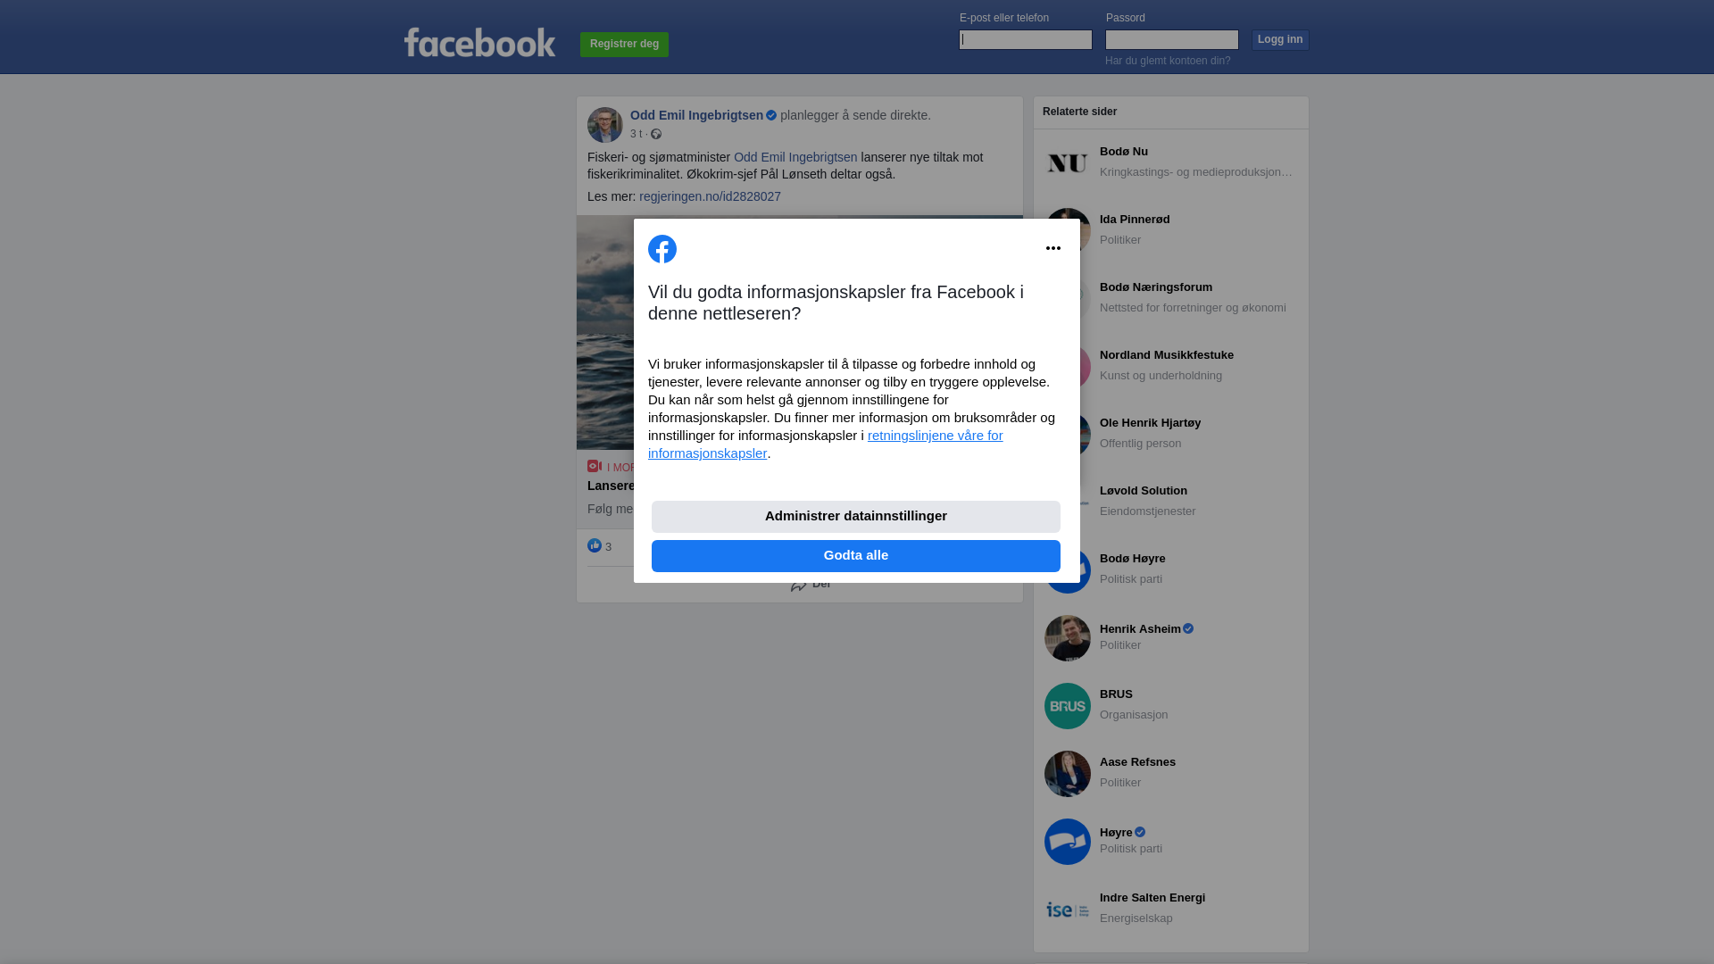Open the three-dot menu in cookie dialog
This screenshot has height=964, width=1714.
point(1053,248)
